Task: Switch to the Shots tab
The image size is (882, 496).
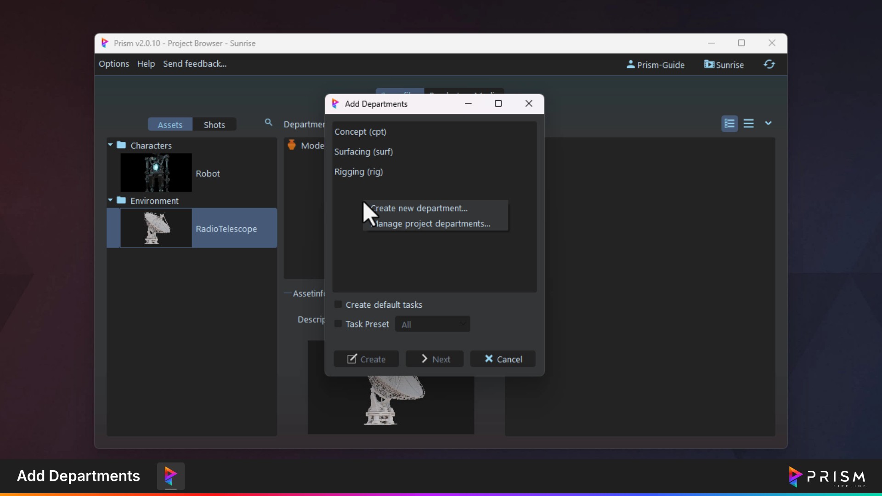Action: [214, 125]
